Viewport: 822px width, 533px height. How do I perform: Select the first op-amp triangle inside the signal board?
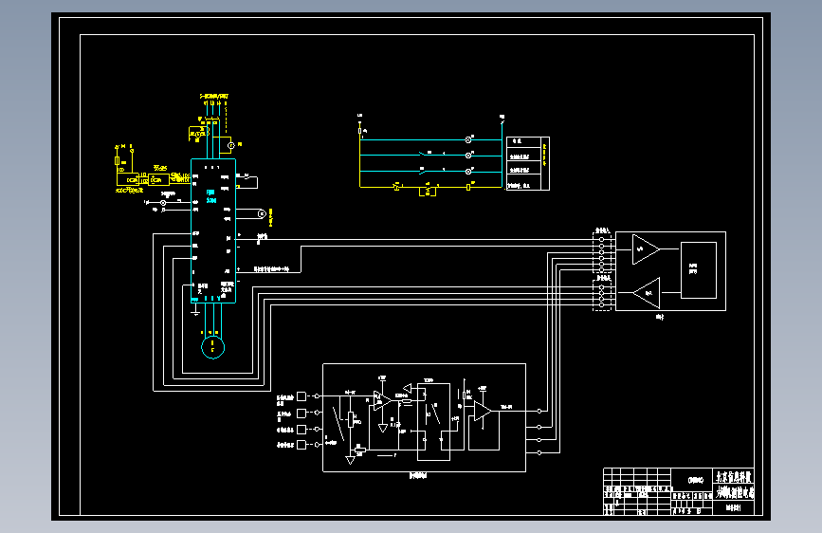tap(382, 401)
